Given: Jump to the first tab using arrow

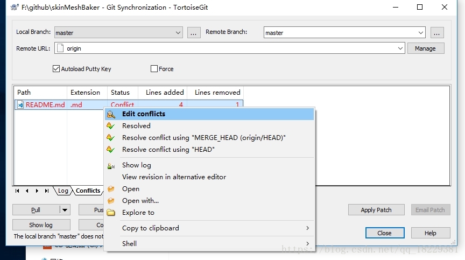Looking at the screenshot, I should click(17, 191).
